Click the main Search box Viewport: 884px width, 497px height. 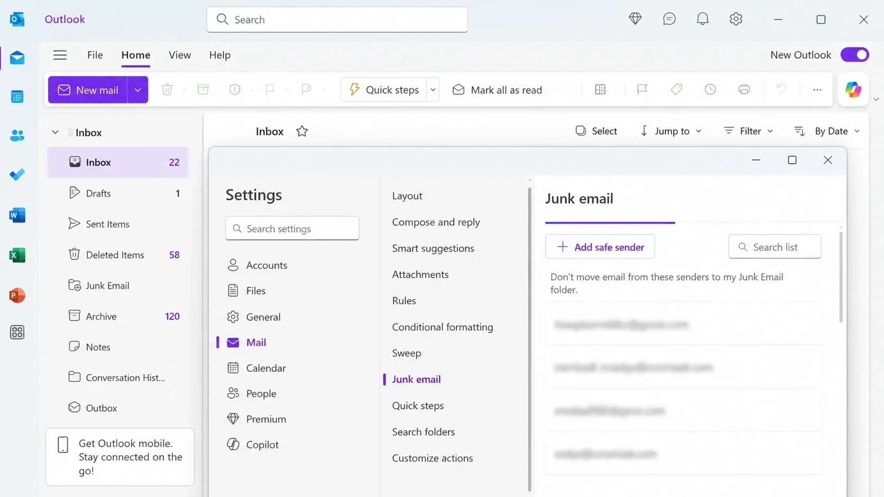[x=337, y=20]
